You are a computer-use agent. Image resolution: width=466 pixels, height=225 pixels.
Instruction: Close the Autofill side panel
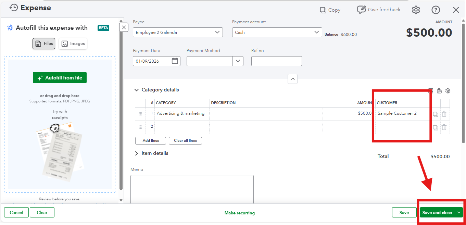[124, 27]
